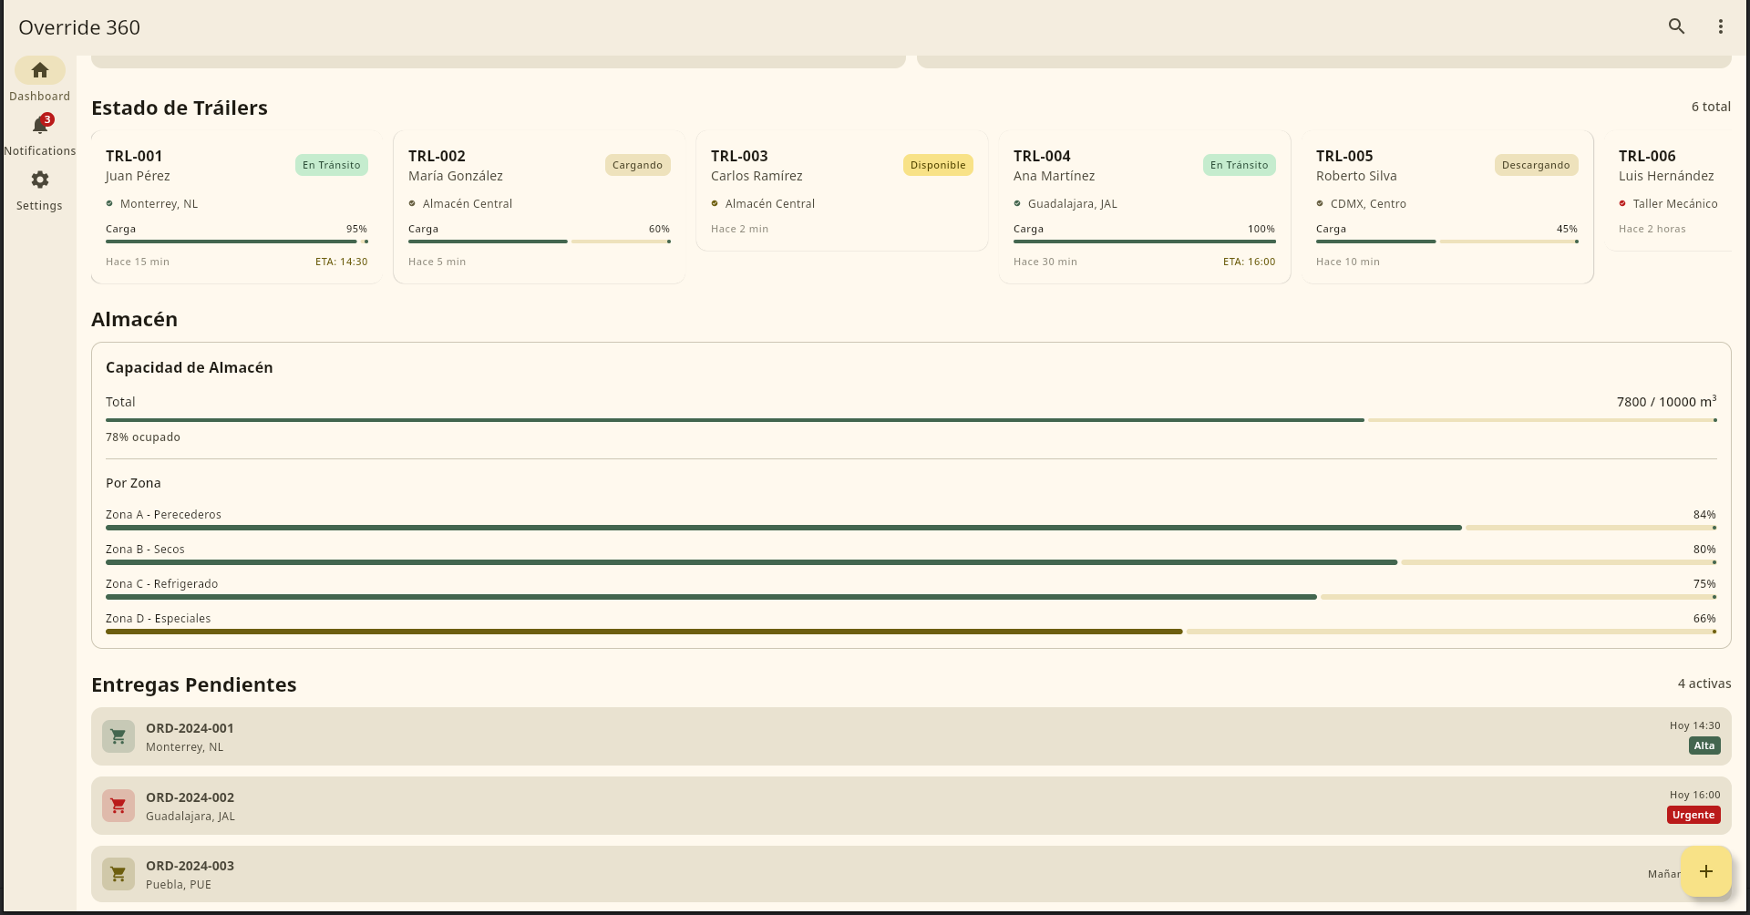The image size is (1750, 915).
Task: Select the TRL-006 Luis Hernández card
Action: (1670, 191)
